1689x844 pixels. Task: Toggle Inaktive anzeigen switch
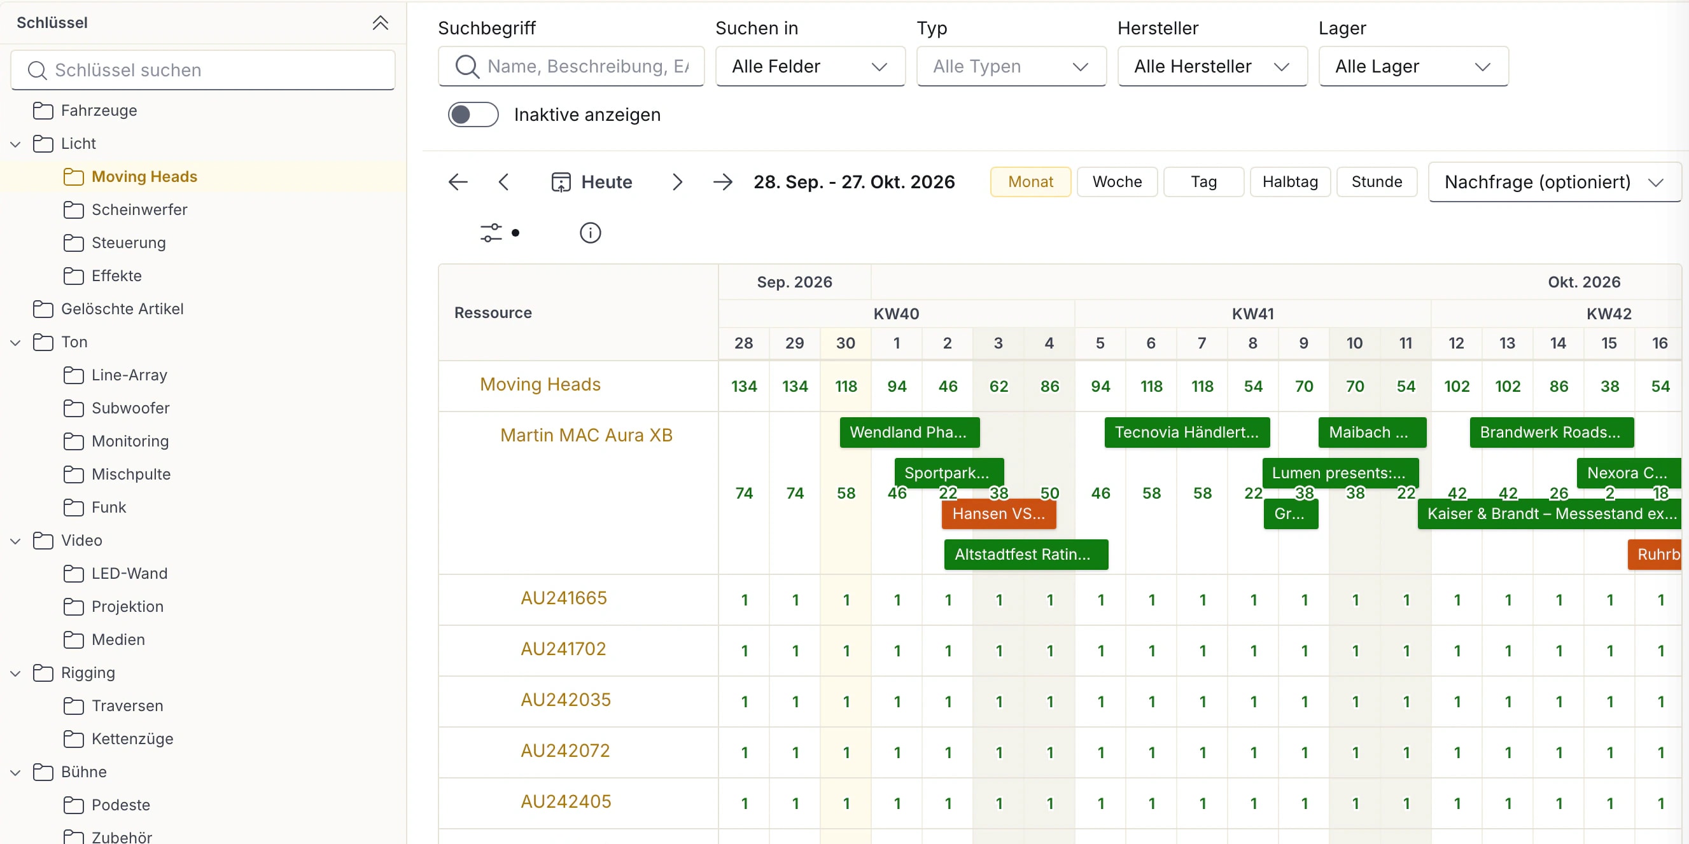tap(473, 114)
